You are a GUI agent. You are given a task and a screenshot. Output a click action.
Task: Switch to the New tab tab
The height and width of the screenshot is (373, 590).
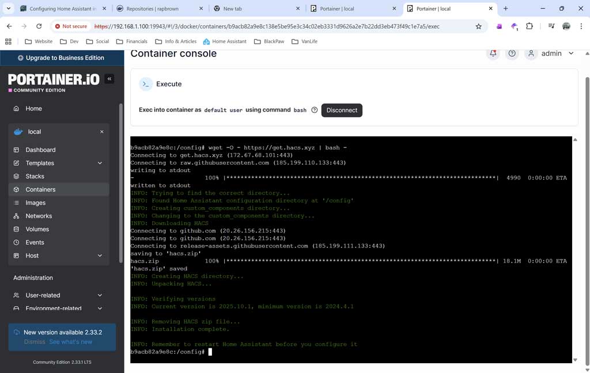(256, 8)
